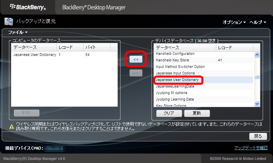Open the ファイル menu
The width and height of the screenshot is (273, 163).
point(18,32)
